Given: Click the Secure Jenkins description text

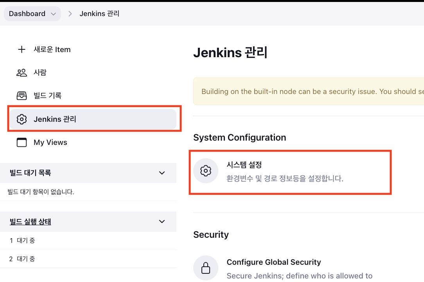Looking at the screenshot, I should pos(299,276).
